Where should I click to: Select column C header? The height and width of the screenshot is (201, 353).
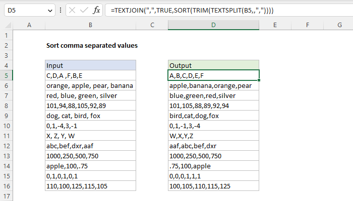pos(152,25)
